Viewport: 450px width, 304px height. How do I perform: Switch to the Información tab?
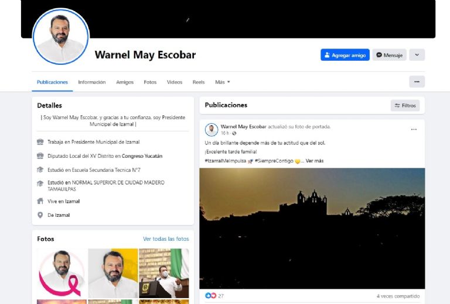click(x=92, y=82)
